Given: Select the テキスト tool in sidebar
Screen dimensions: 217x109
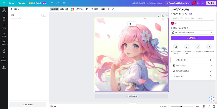Looking at the screenshot, I should tap(4, 27).
